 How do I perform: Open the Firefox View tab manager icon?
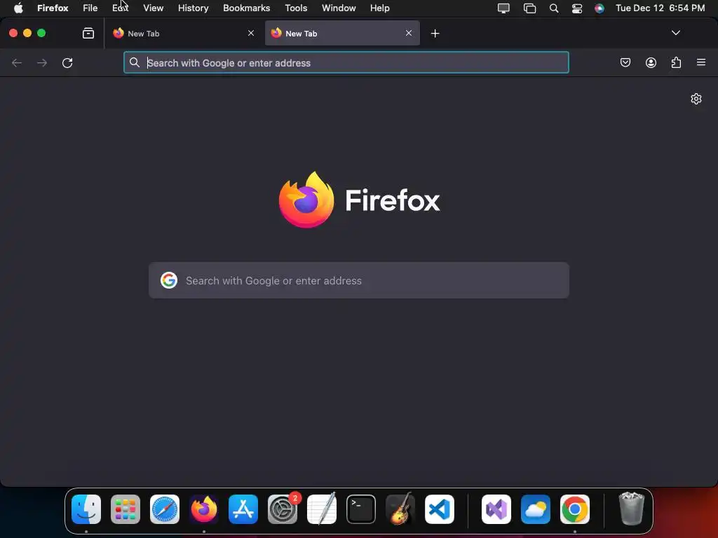(x=88, y=33)
